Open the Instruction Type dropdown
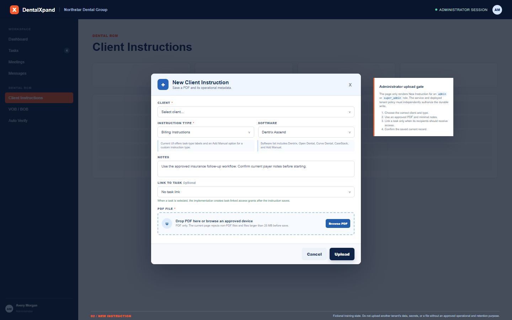 coord(206,132)
